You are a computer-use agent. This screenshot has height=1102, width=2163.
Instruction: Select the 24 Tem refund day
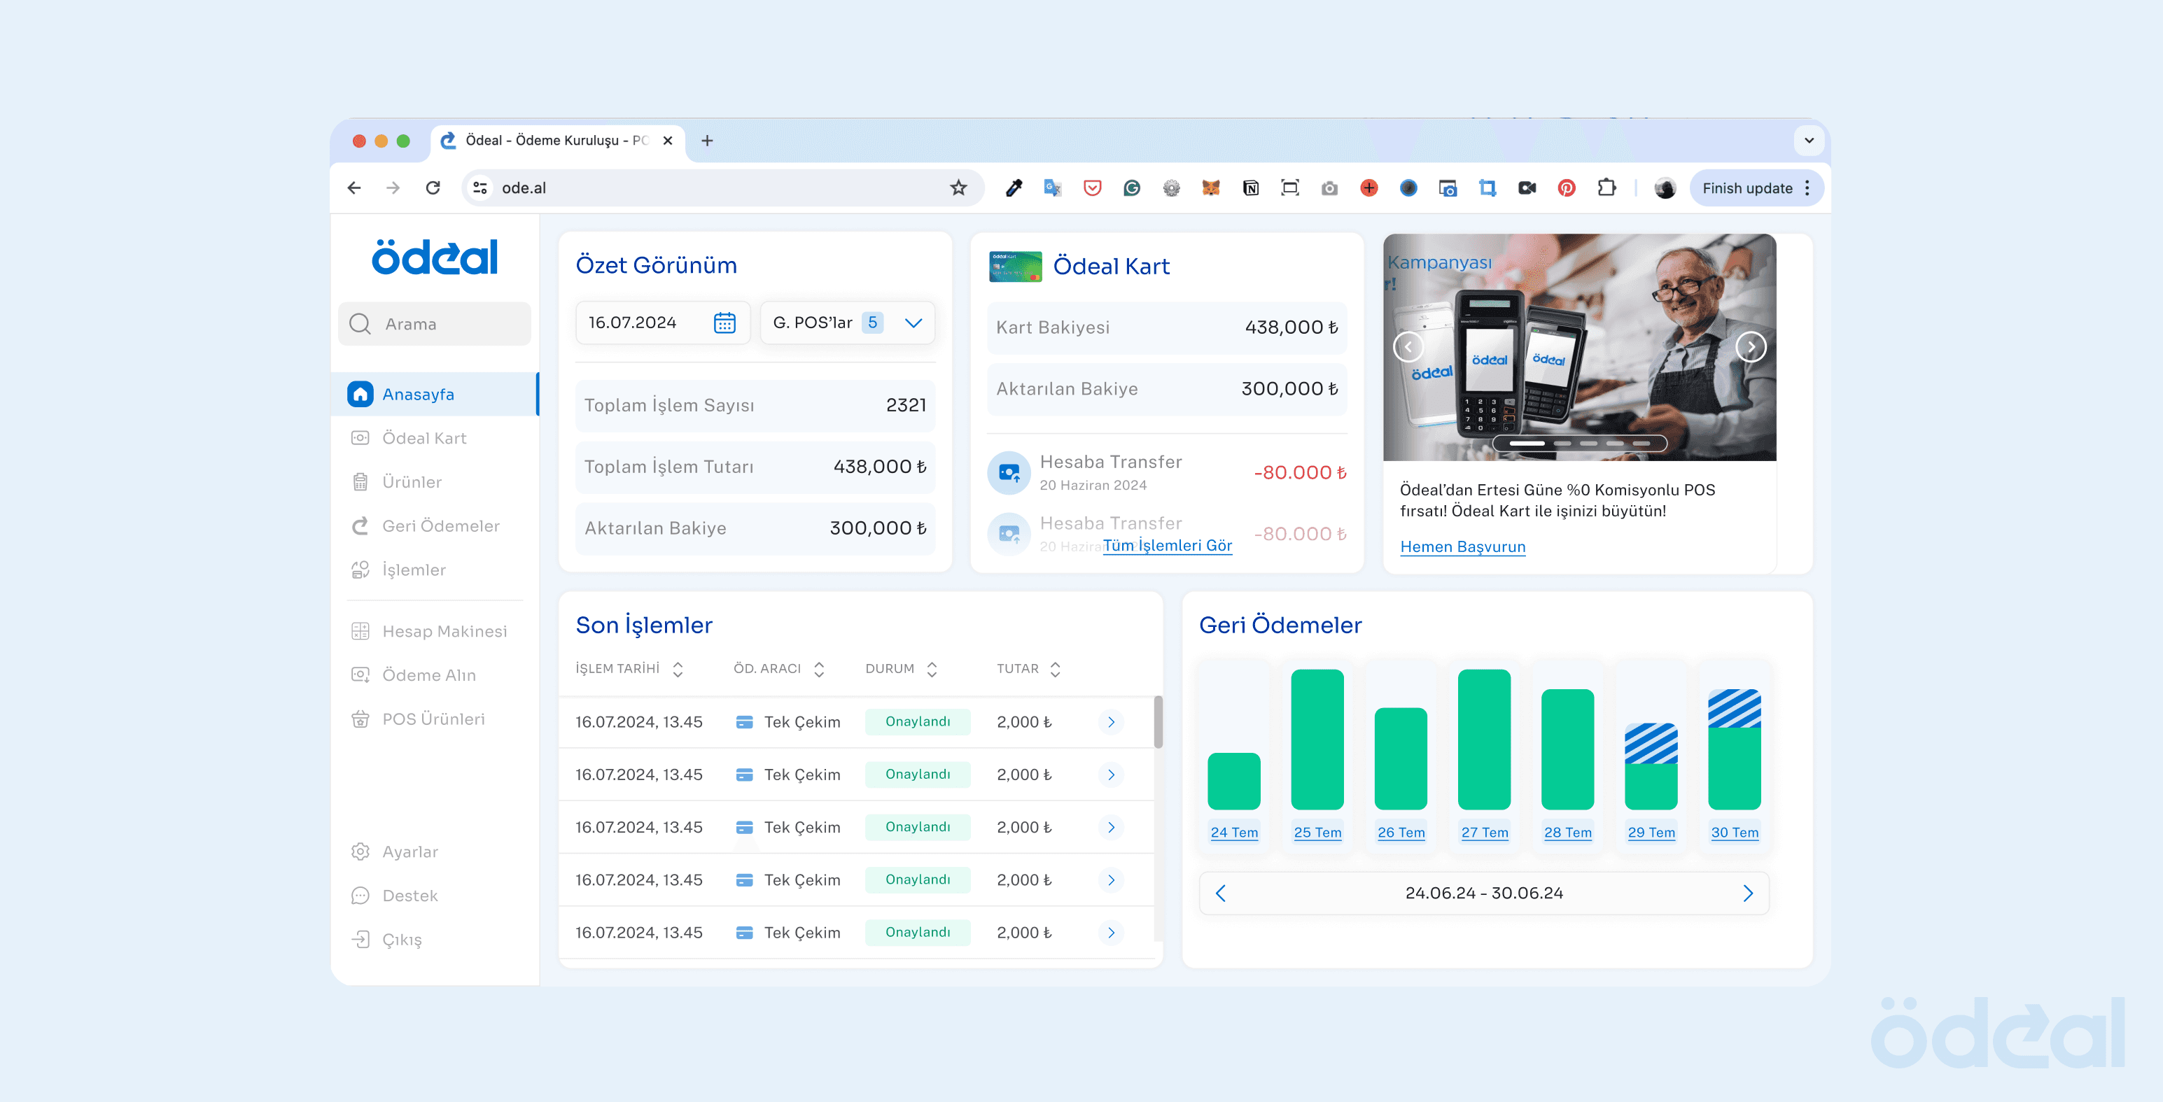click(1234, 833)
